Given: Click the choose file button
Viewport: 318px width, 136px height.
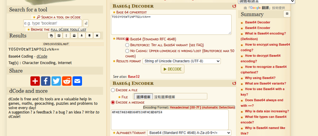Looking at the screenshot, I should [x=143, y=97].
